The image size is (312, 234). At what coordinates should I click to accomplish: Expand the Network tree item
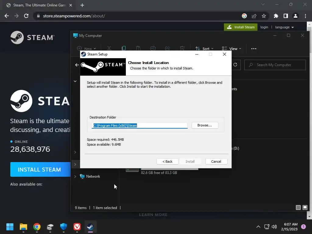point(75,176)
